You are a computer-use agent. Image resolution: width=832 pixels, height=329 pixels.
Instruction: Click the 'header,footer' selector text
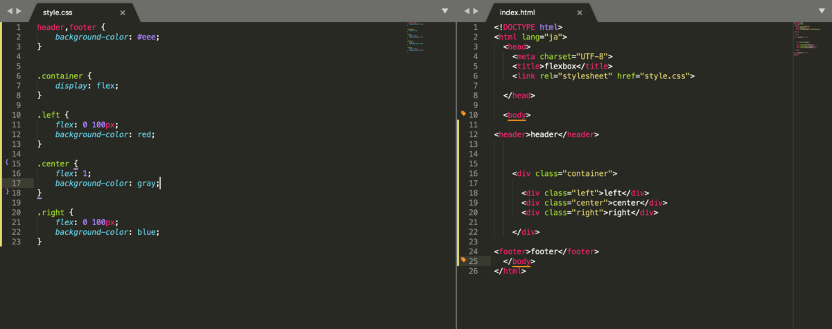coord(67,27)
